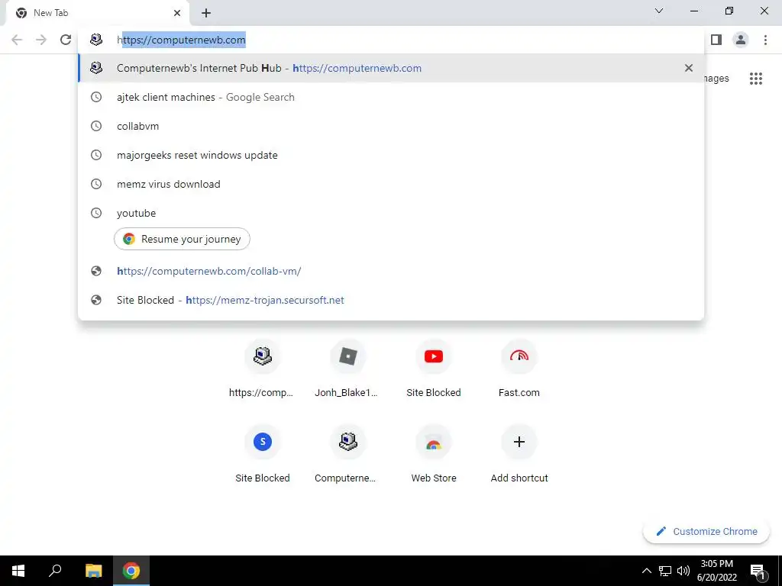
Task: Select the 'youtube' history suggestion
Action: point(391,213)
